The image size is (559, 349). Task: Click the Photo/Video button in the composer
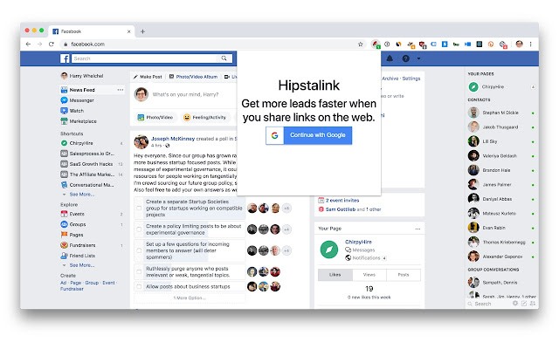pos(155,117)
